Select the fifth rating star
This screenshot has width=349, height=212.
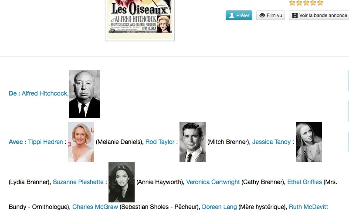click(x=320, y=3)
